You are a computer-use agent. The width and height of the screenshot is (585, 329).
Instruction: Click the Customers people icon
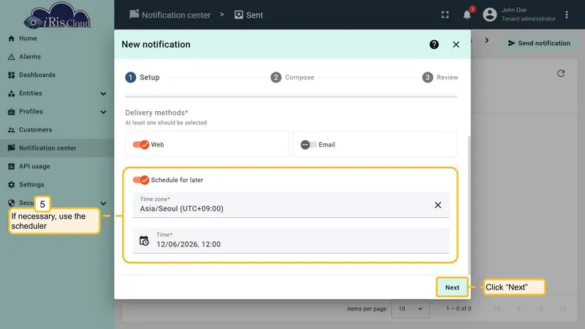(11, 130)
